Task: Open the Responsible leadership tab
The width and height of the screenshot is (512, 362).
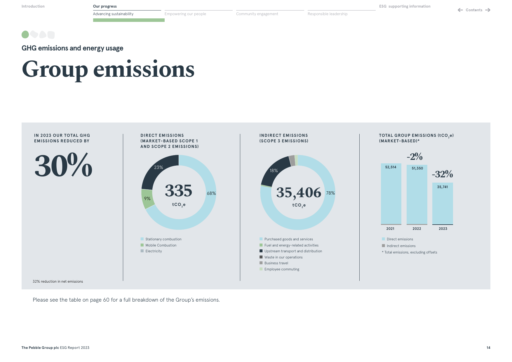Action: coord(328,14)
